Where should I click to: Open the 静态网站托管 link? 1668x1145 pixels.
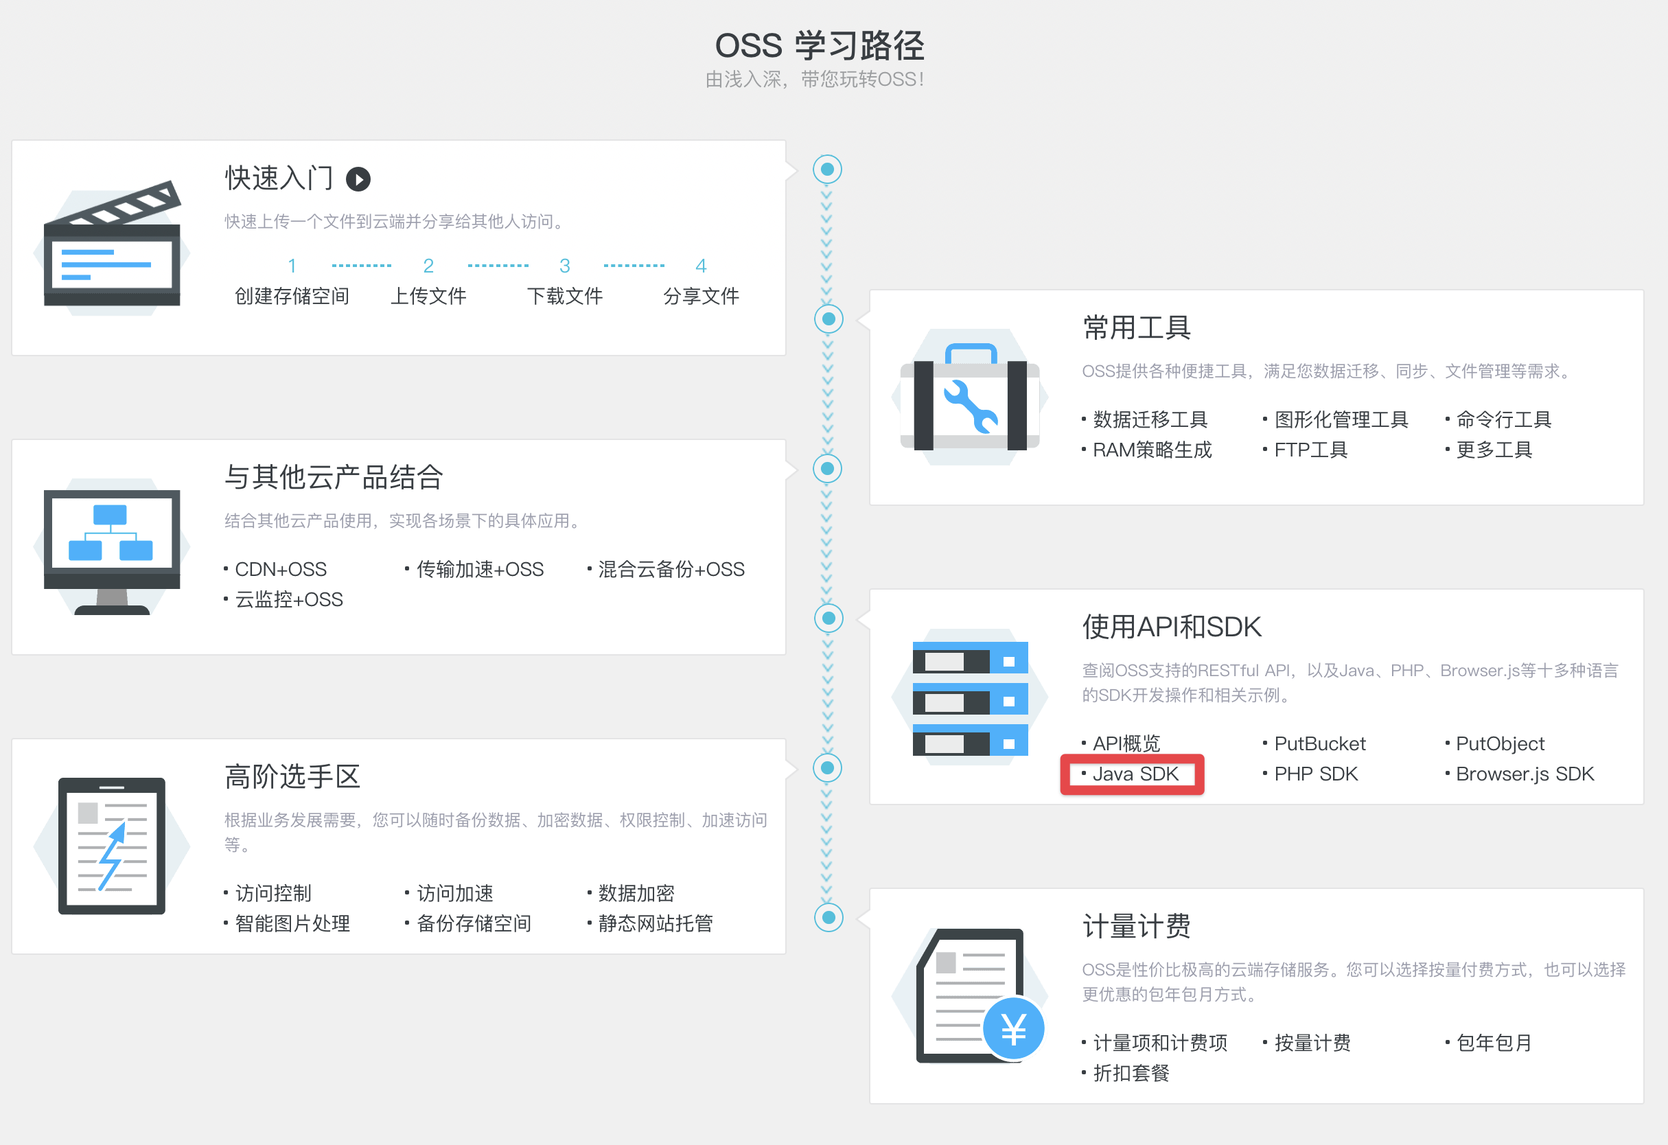656,923
